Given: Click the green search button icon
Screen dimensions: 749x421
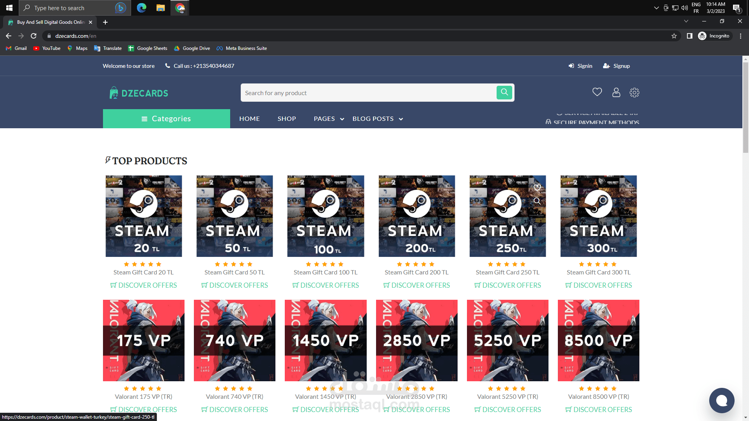Looking at the screenshot, I should coord(504,92).
